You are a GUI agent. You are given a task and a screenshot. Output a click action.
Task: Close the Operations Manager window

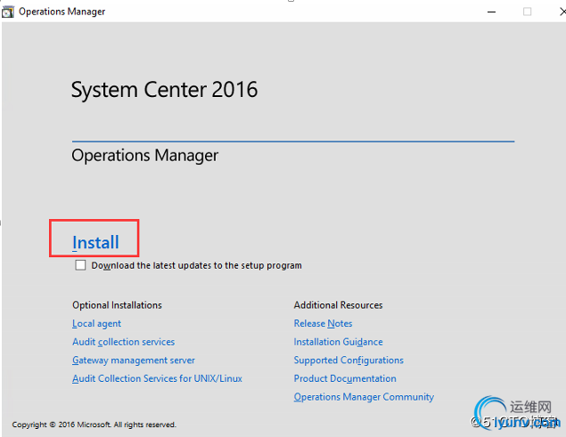(x=562, y=12)
